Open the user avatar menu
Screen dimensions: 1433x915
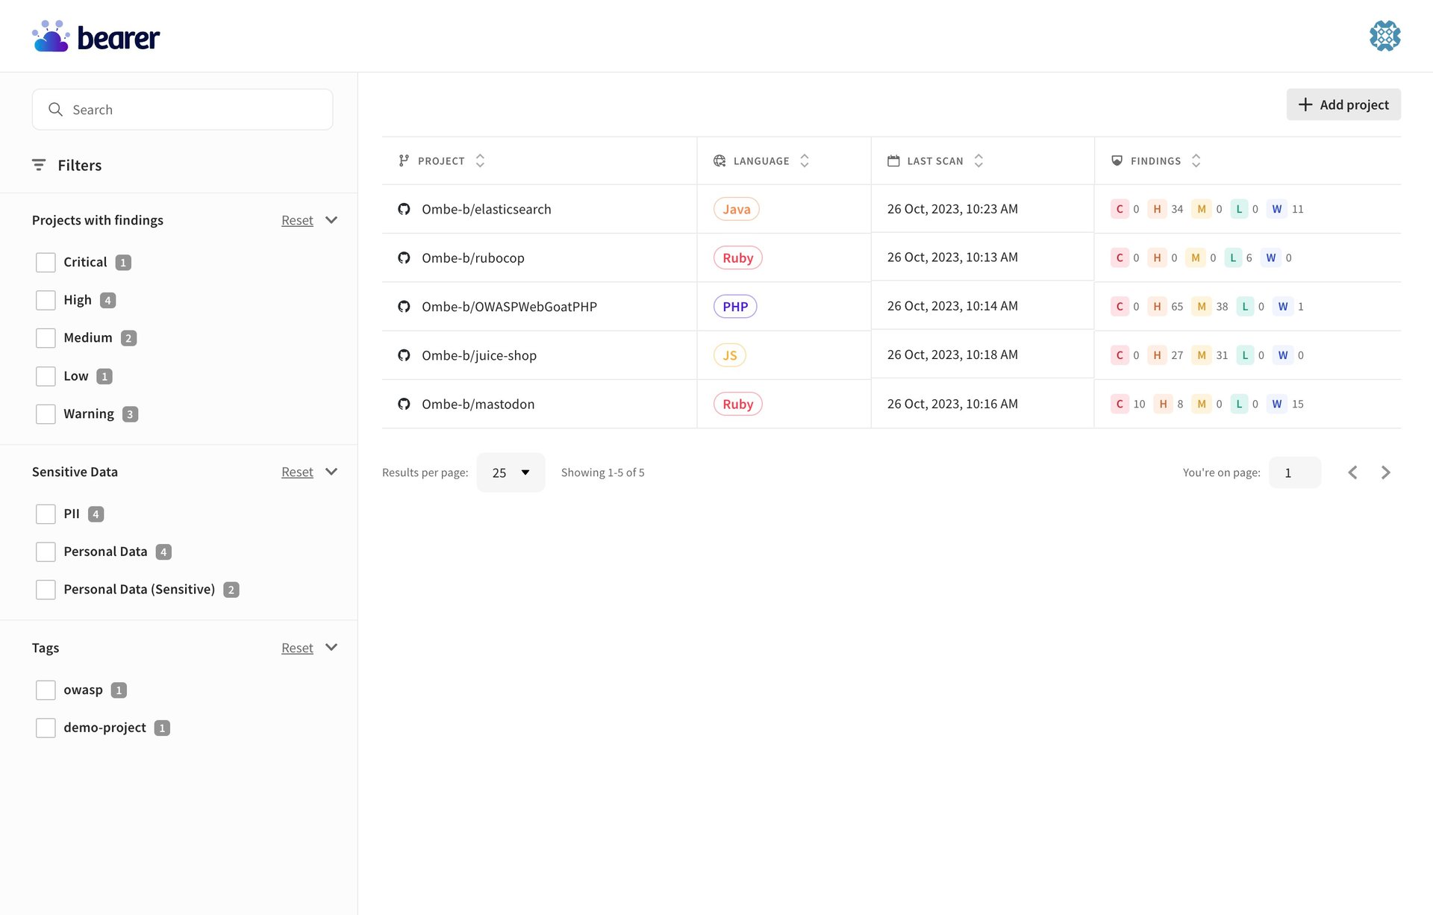1384,36
